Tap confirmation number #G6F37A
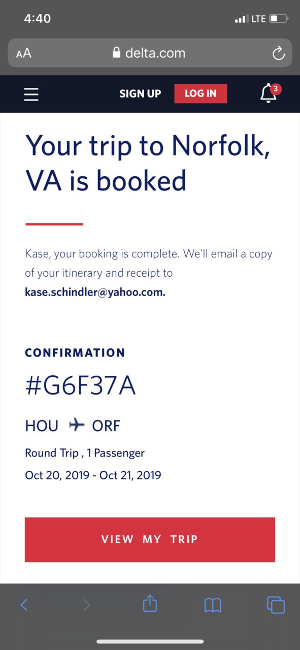Image resolution: width=300 pixels, height=650 pixels. coord(80,386)
